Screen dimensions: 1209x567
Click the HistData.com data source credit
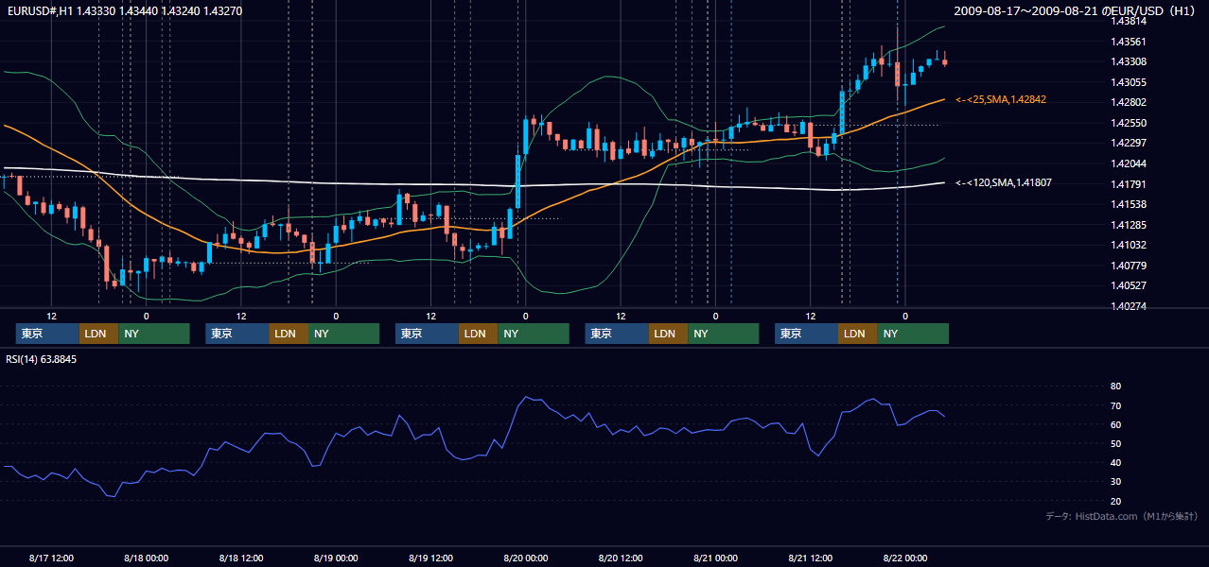click(1121, 516)
